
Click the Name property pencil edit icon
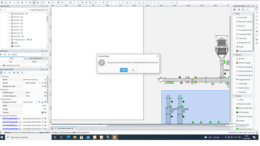pos(45,79)
